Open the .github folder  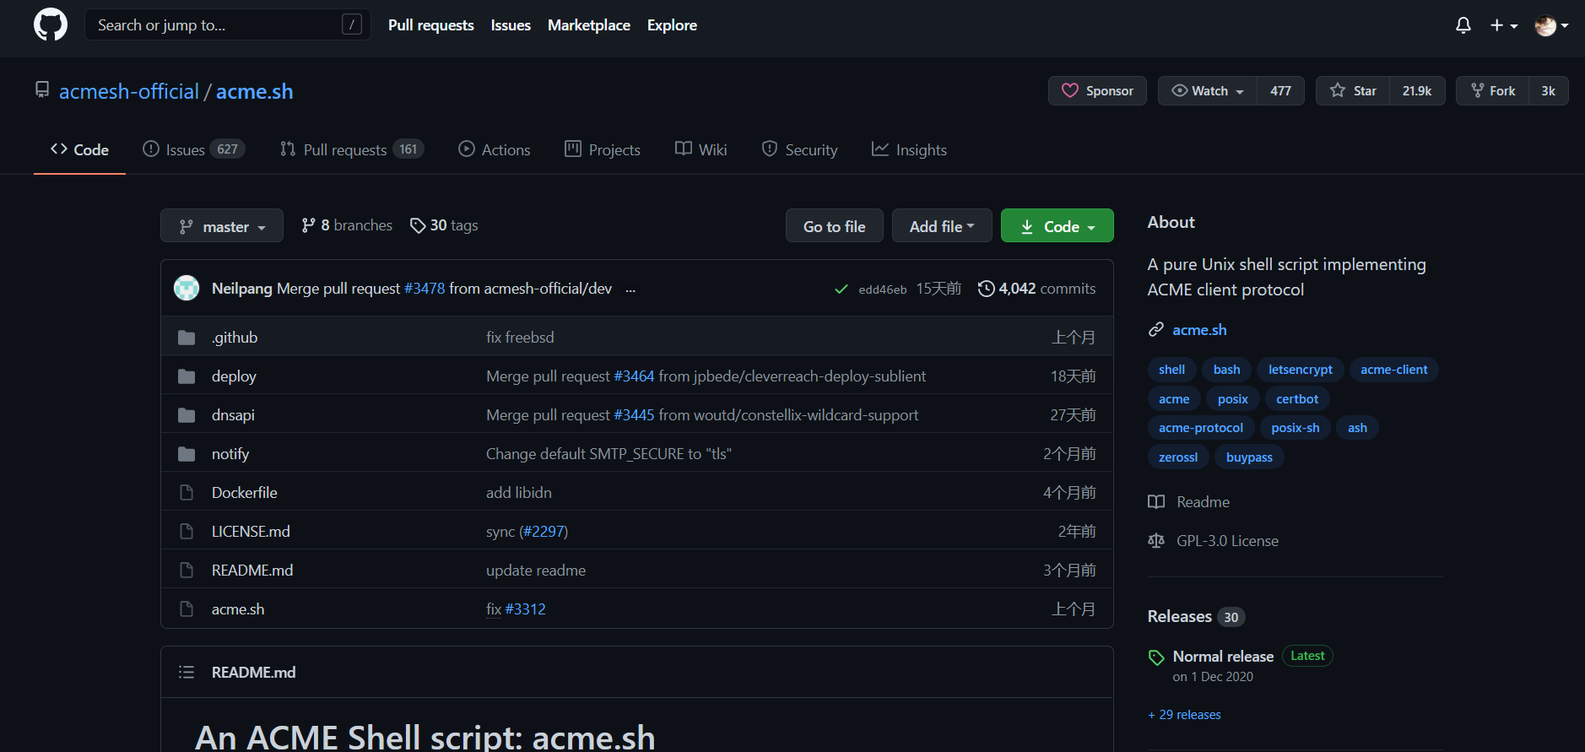tap(235, 338)
